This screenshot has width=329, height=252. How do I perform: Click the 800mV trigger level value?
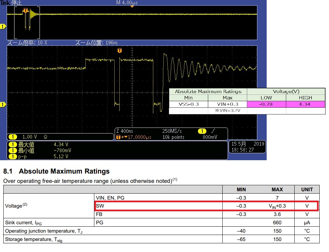210,137
